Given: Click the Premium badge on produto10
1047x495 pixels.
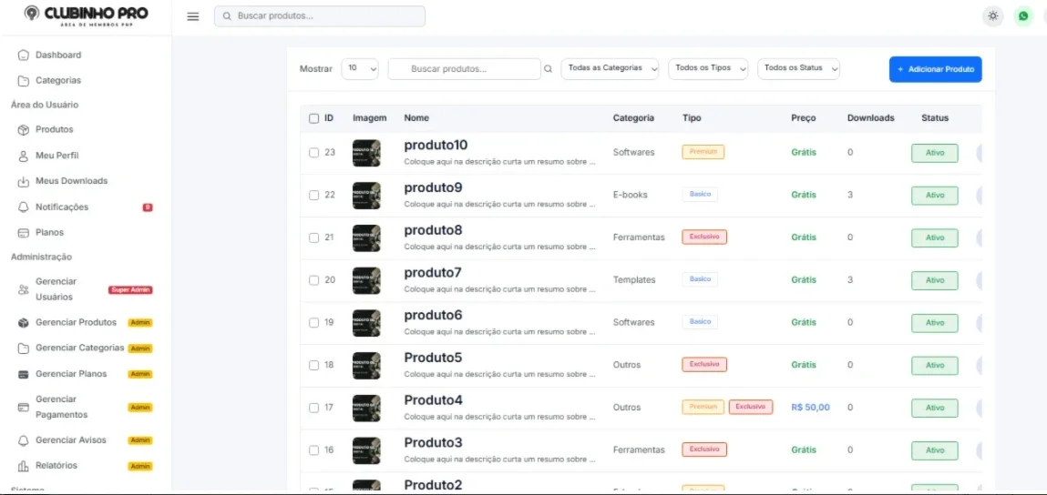Looking at the screenshot, I should (x=703, y=152).
